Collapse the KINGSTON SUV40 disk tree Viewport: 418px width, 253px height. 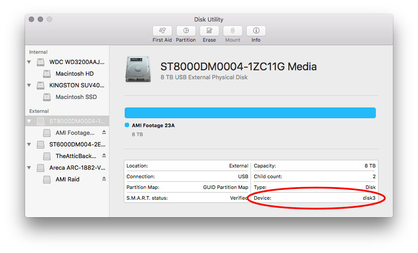(x=30, y=86)
